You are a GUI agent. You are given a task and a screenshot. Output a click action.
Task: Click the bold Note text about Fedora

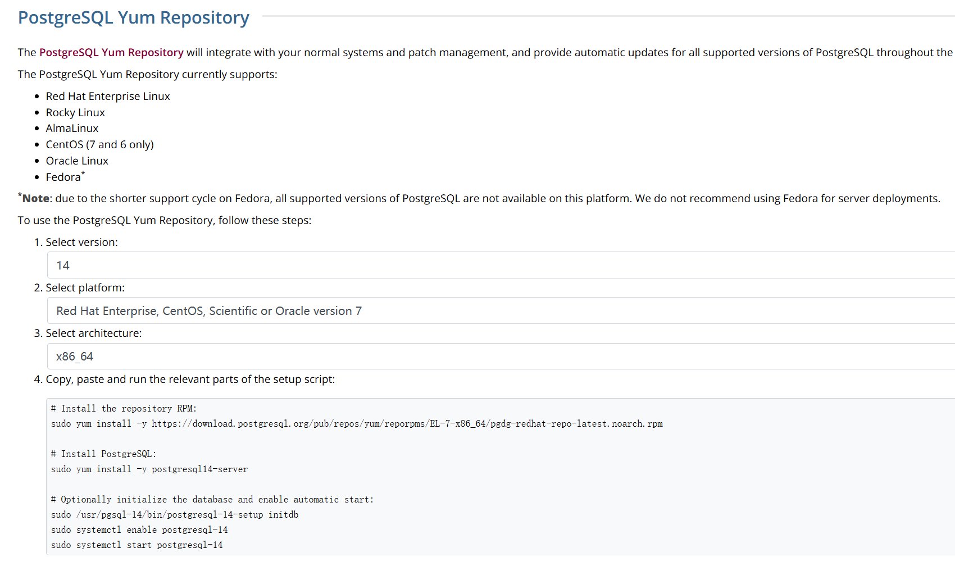tap(36, 198)
